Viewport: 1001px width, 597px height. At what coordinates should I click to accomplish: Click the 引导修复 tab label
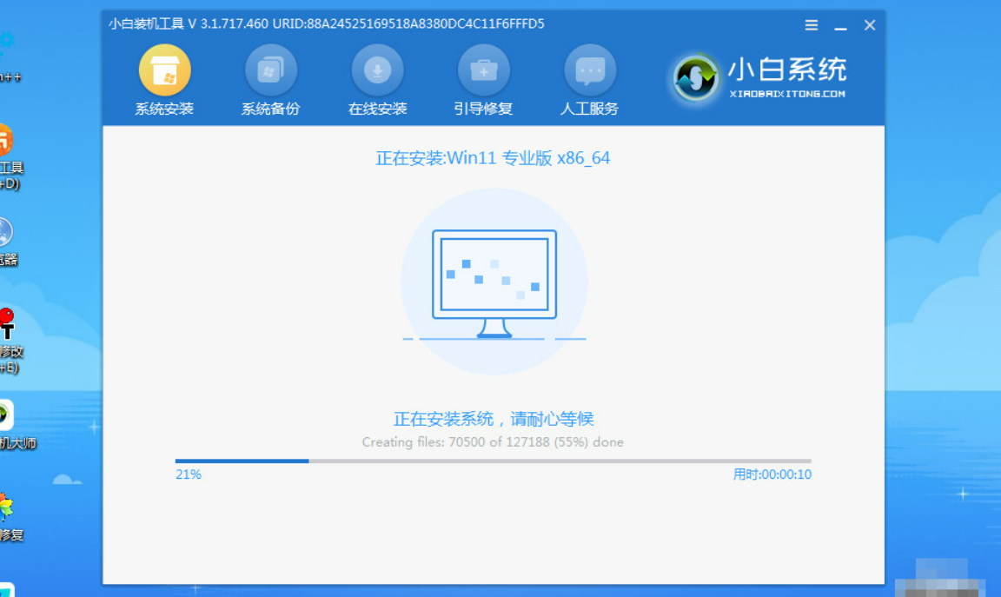click(x=483, y=109)
